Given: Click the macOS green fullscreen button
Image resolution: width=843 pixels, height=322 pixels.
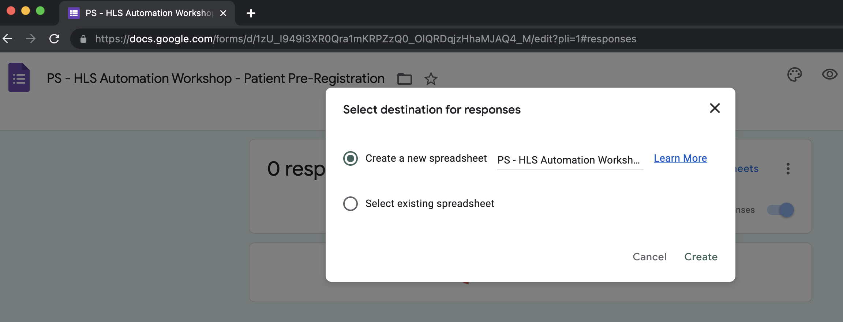Looking at the screenshot, I should tap(40, 11).
